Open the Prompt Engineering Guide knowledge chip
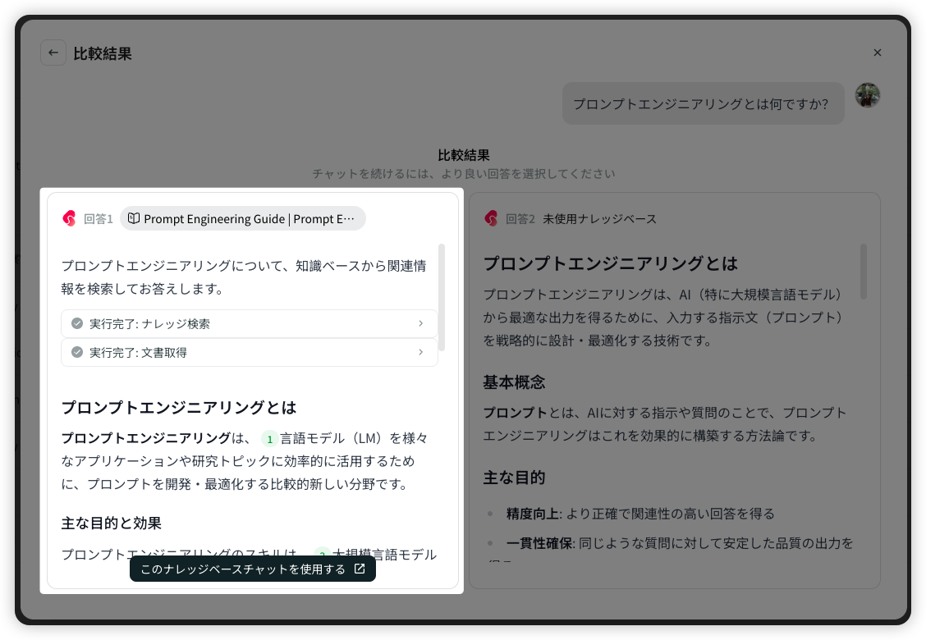 pyautogui.click(x=243, y=218)
